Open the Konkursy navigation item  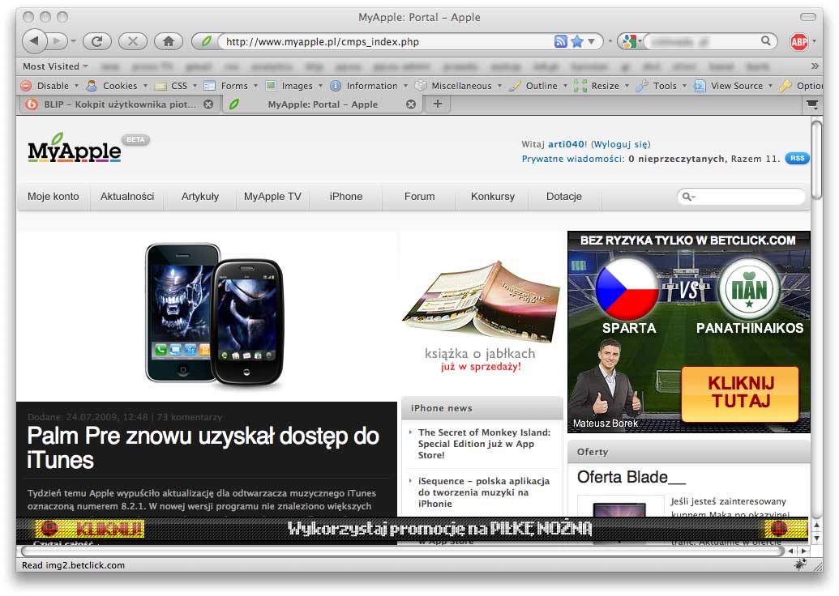[x=492, y=197]
